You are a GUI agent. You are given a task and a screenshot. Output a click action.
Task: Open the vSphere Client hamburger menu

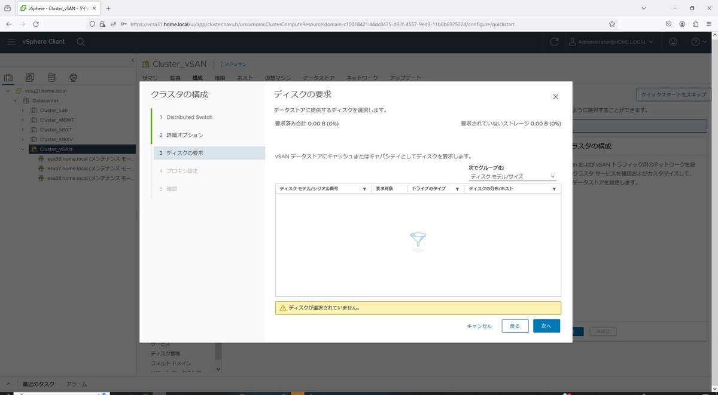click(x=11, y=42)
